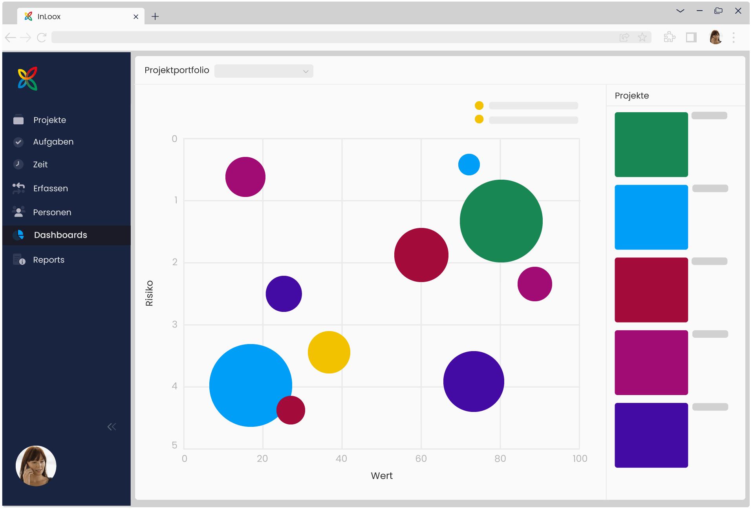The height and width of the screenshot is (510, 754).
Task: Click the Wert axis label
Action: [382, 476]
